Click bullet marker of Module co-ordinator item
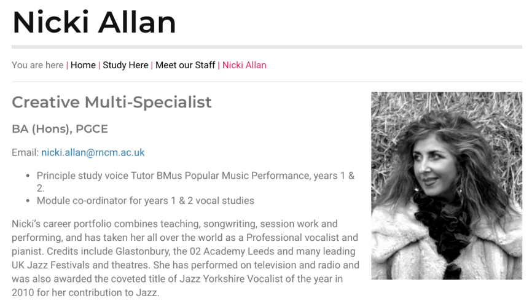Screen dimensions: 532x301 point(28,201)
